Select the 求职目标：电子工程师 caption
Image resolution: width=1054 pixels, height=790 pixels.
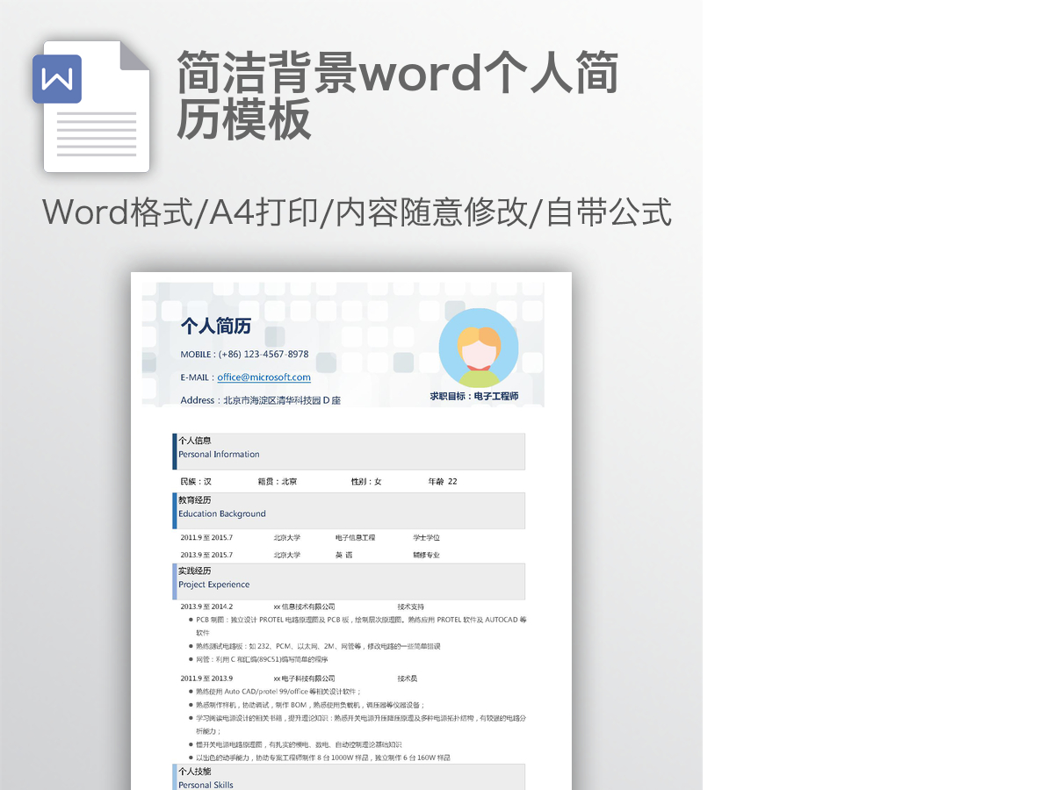474,397
